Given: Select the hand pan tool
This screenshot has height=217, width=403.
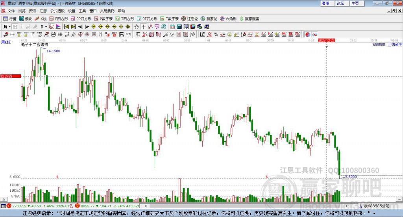Looking at the screenshot, I should [136, 27].
